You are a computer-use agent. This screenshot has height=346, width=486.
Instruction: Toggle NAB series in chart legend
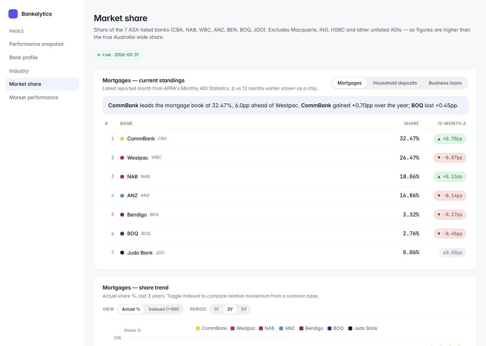pos(267,328)
